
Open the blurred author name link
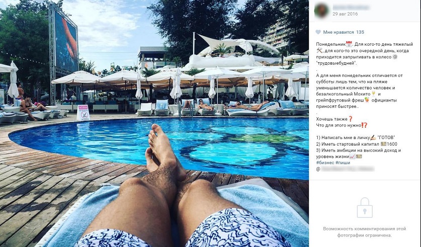351,8
